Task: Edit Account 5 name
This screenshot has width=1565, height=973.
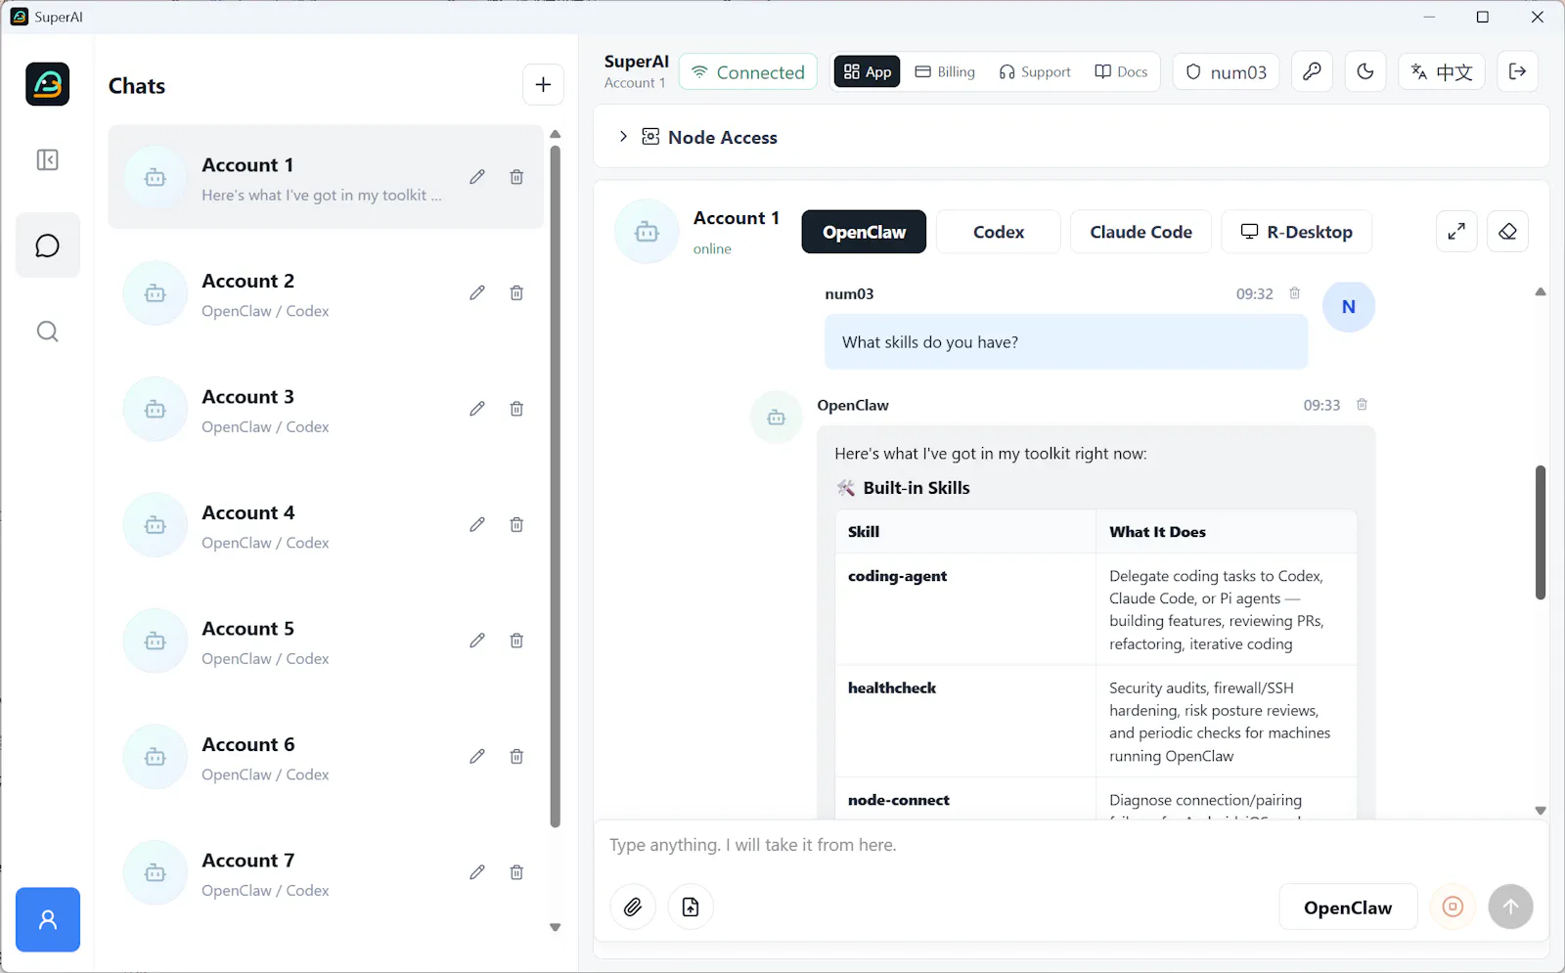Action: (477, 641)
